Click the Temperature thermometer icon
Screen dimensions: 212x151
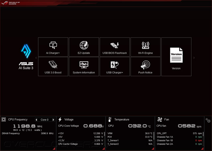point(110,120)
